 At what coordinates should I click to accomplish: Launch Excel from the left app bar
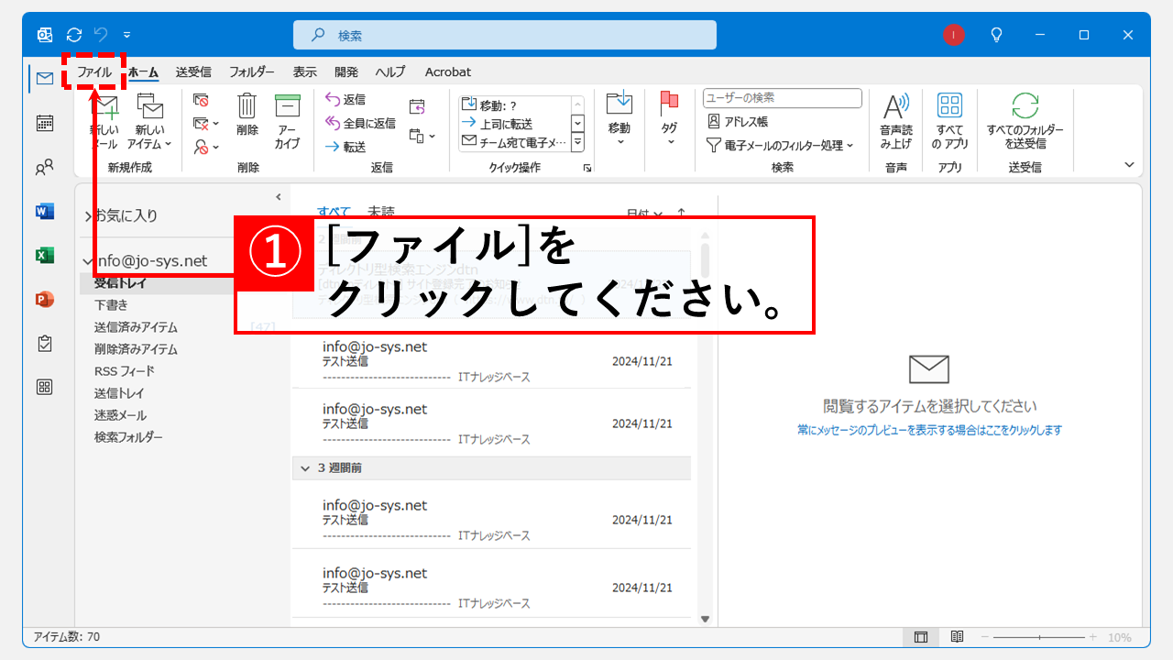(x=44, y=255)
